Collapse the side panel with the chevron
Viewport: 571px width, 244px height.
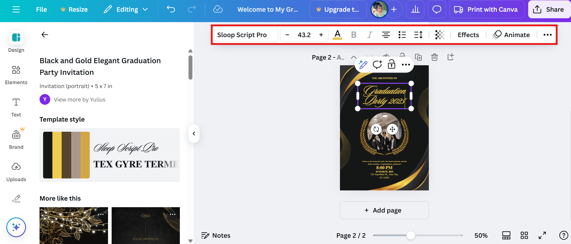tap(194, 134)
